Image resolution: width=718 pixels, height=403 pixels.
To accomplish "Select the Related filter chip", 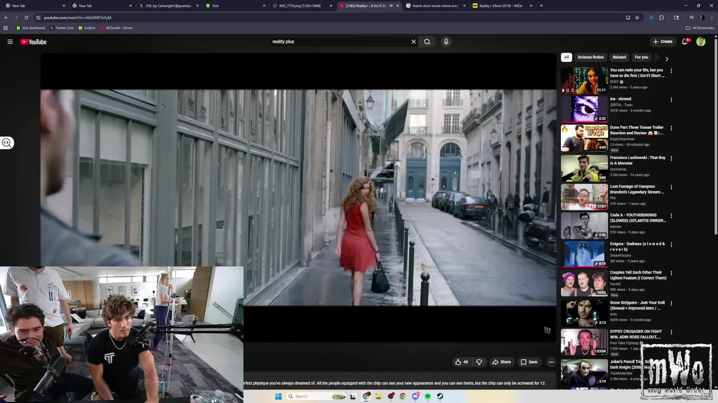I will coord(619,57).
